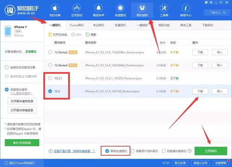Select firmware version 12.3.1 radio button
The image size is (232, 167).
[50, 78]
